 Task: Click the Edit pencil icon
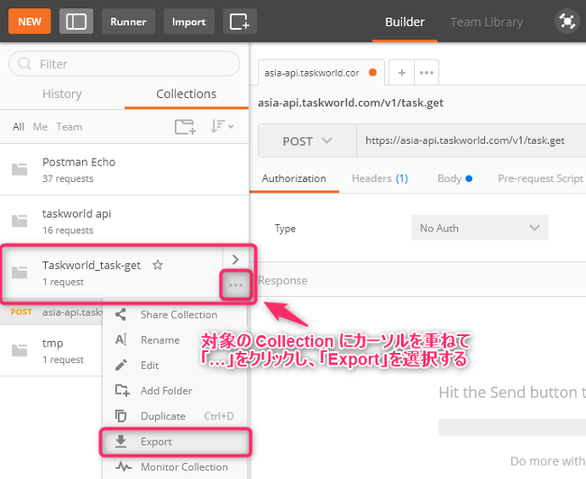tap(121, 366)
